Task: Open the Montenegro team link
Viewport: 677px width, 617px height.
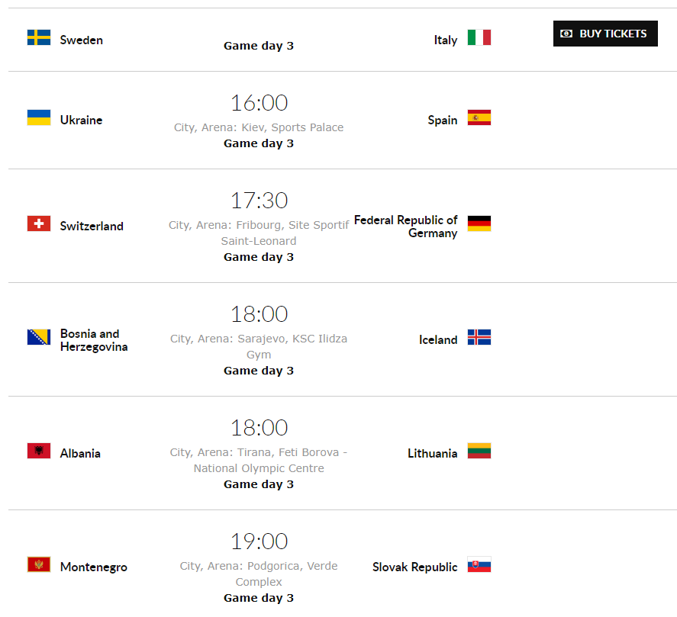Action: 94,567
